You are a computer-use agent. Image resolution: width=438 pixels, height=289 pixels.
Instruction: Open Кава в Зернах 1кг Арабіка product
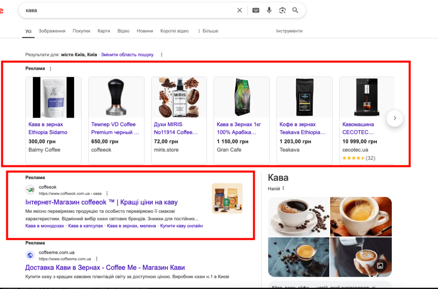239,128
